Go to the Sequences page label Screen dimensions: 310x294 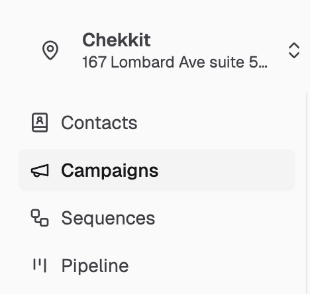coord(108,218)
